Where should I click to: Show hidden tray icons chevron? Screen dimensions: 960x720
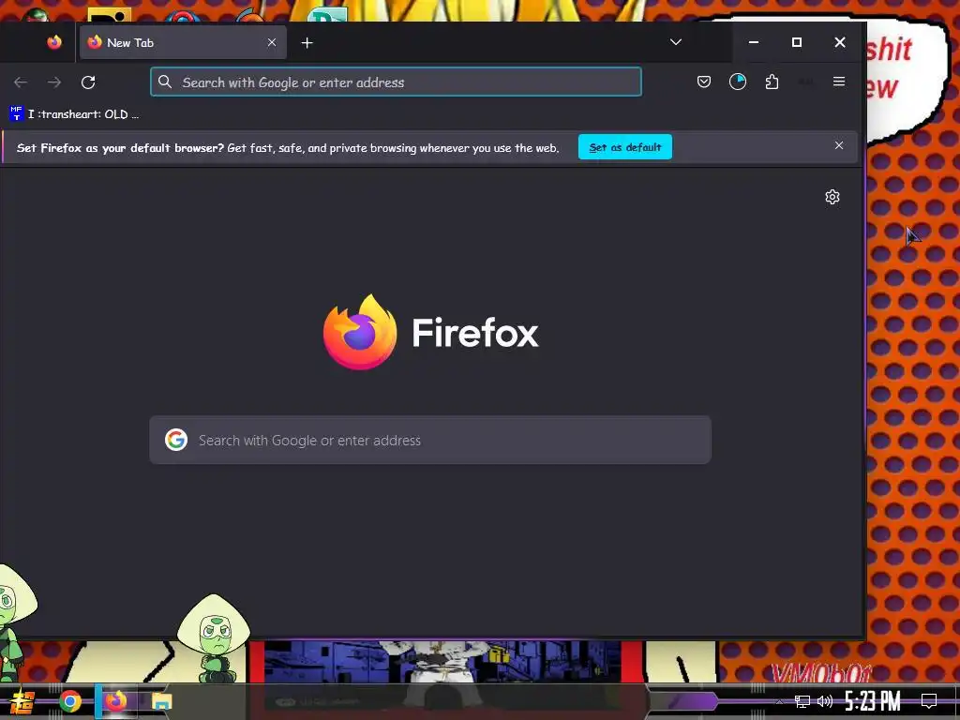[779, 701]
